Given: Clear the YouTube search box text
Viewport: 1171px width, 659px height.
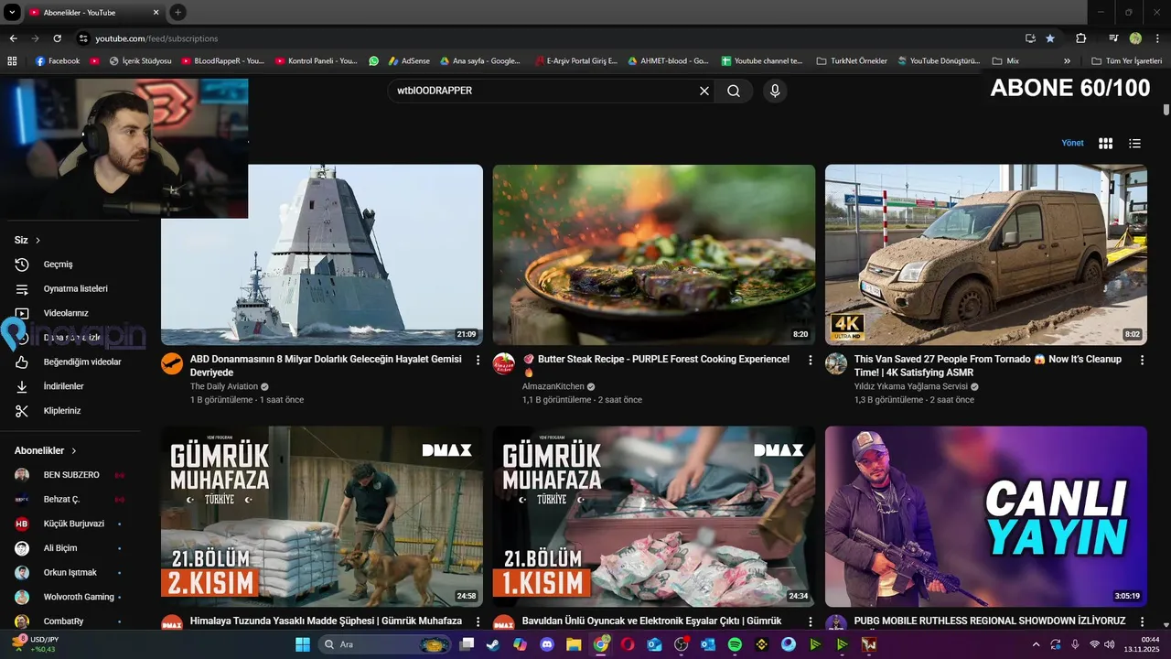Looking at the screenshot, I should point(704,91).
